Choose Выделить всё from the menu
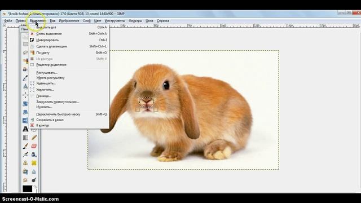The image size is (361, 203). pos(69,27)
